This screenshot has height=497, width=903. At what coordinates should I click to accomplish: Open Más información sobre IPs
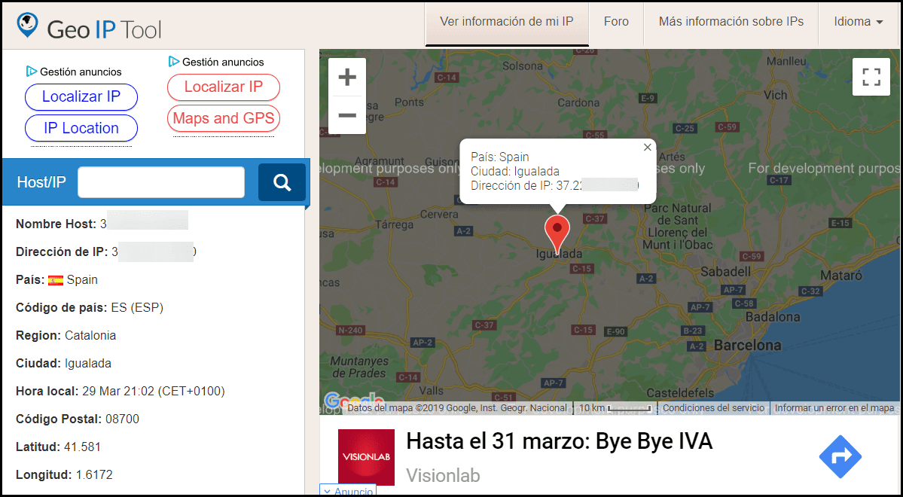point(731,22)
